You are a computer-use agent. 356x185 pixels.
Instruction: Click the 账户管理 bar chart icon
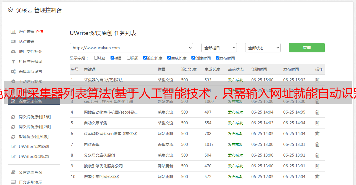point(13,32)
